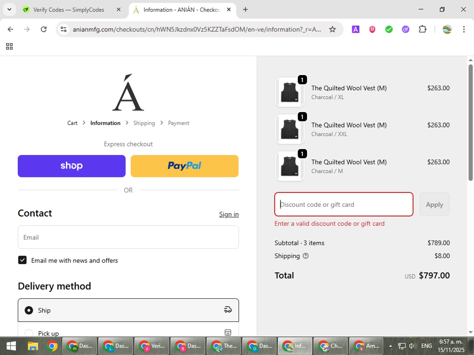
Task: Select the Pick up delivery method
Action: [x=29, y=333]
